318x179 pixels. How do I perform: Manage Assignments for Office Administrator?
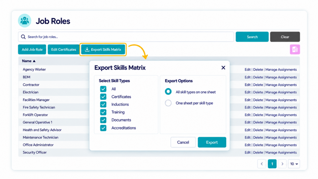[281, 145]
